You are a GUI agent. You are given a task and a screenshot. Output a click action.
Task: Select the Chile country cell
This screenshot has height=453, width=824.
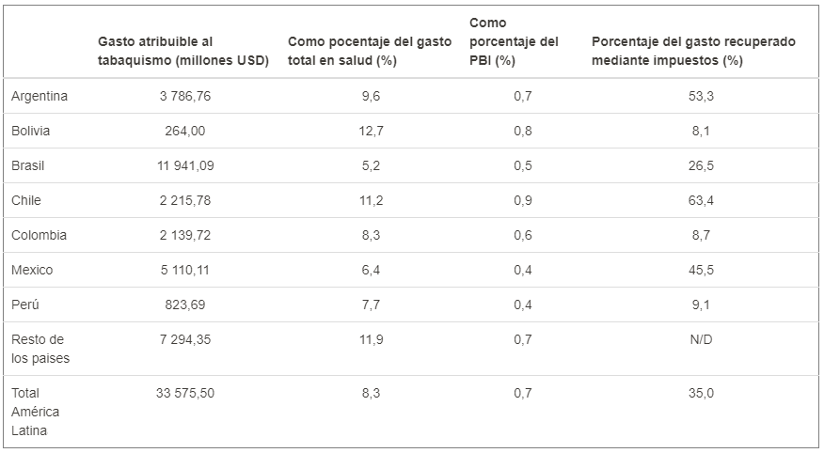pos(26,200)
